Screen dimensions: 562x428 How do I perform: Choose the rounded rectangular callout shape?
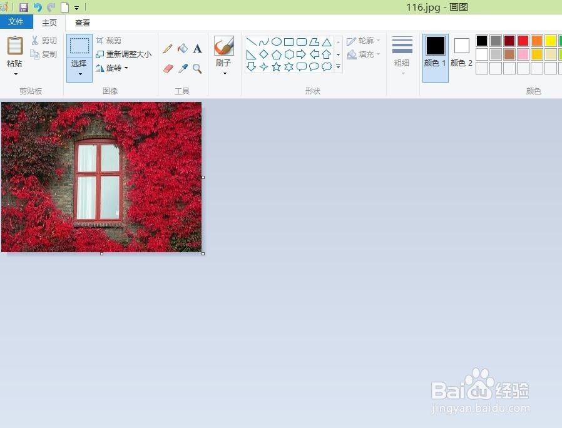coord(302,67)
